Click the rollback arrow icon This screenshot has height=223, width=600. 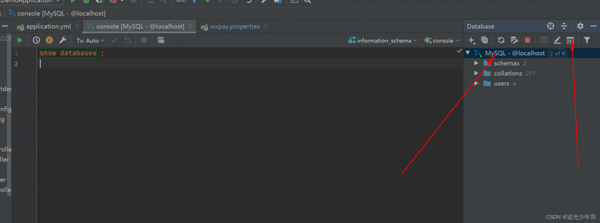click(x=127, y=40)
